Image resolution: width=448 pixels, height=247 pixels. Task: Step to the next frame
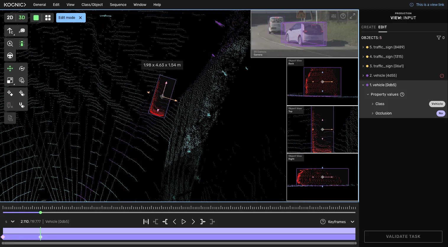coord(193,222)
